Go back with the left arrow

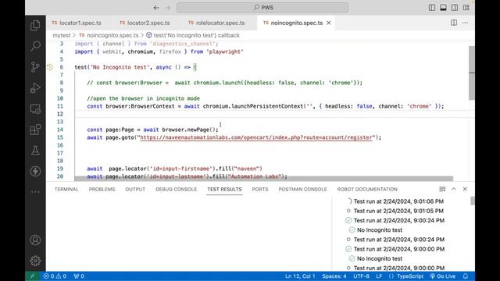coord(156,8)
